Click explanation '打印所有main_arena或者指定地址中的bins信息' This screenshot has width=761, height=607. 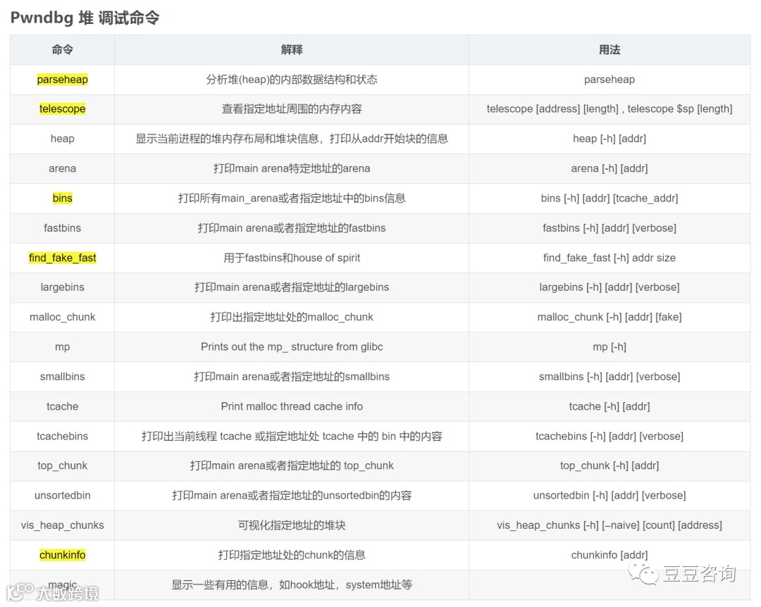point(292,198)
